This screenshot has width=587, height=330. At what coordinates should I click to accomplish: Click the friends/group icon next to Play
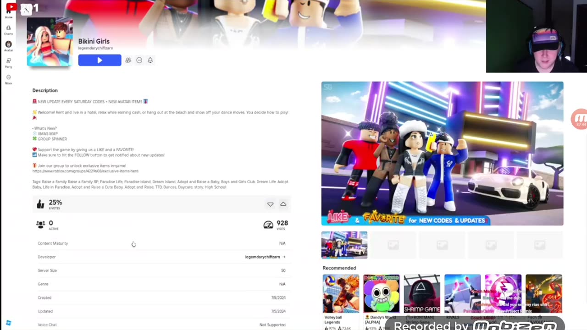[x=128, y=60]
